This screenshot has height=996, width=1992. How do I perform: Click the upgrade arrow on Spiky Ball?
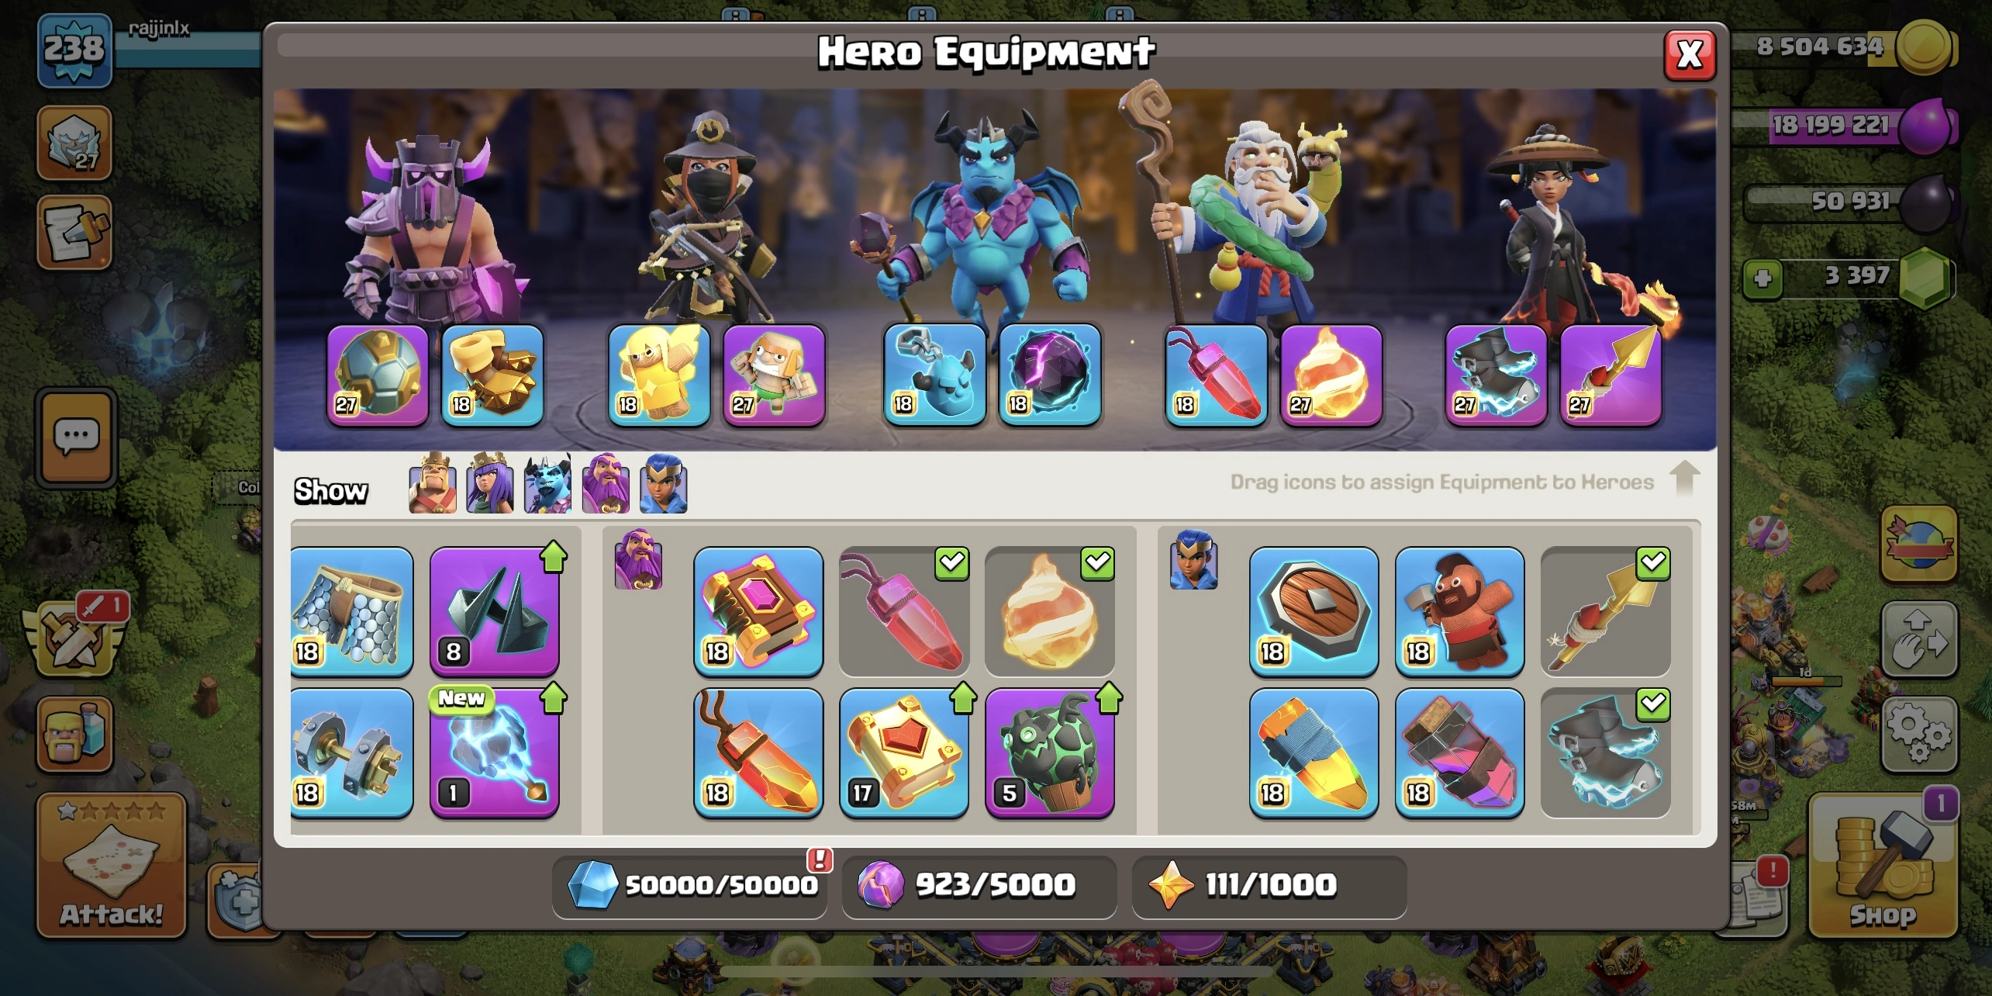pos(553,557)
